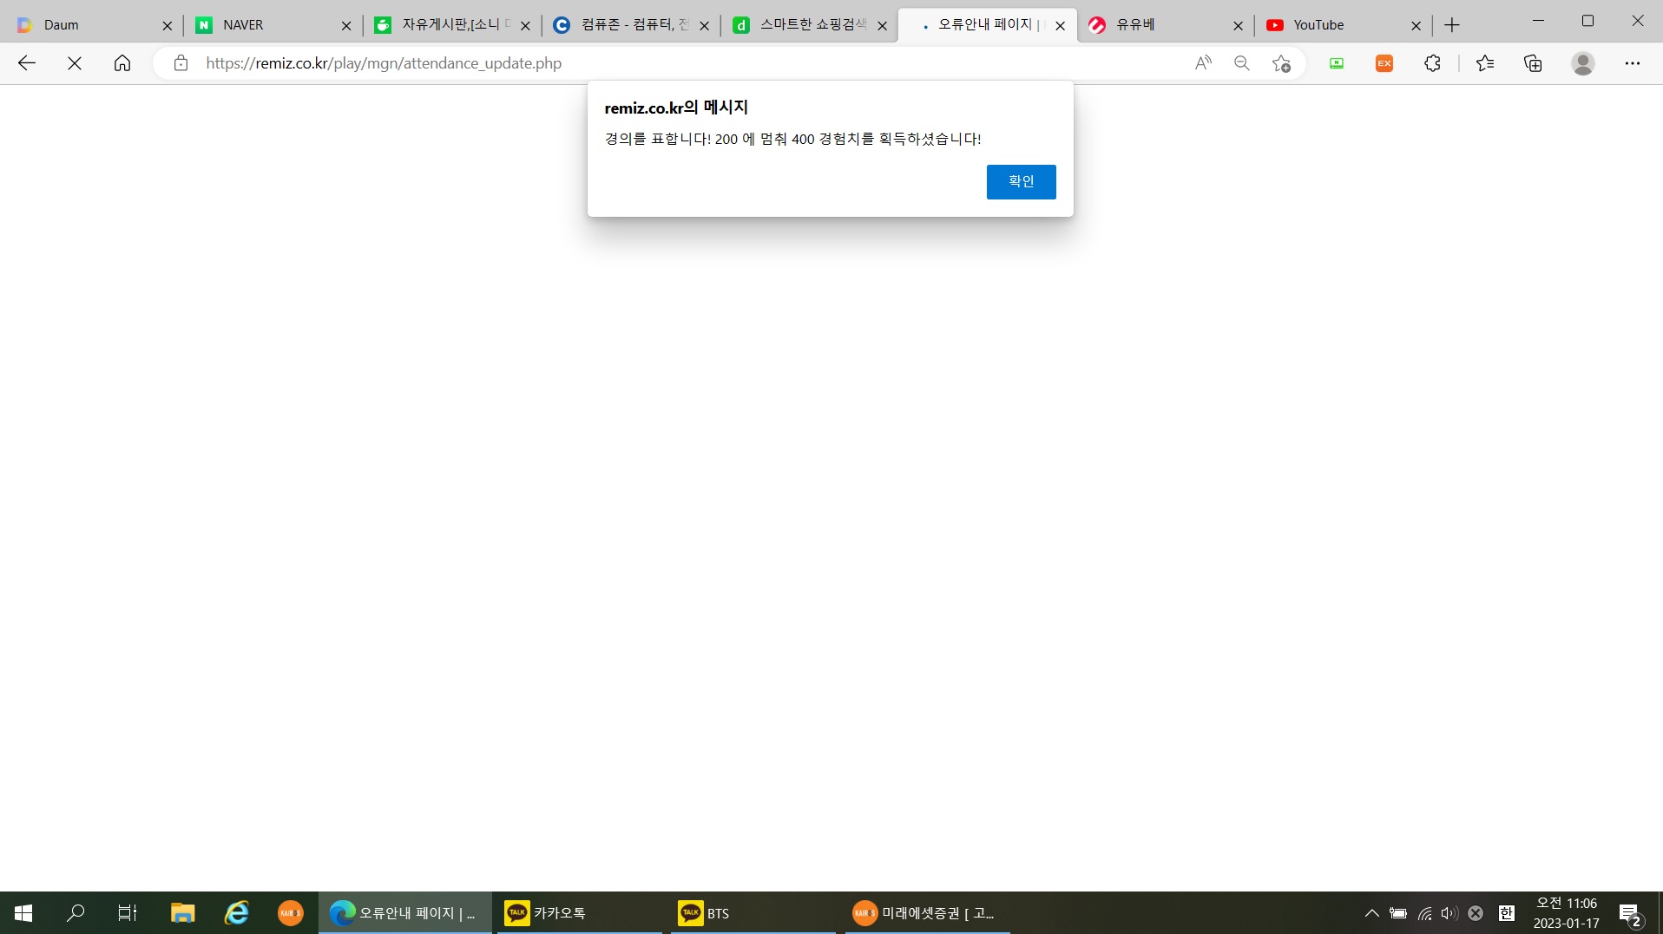Open the Extensions puzzle menu
This screenshot has height=934, width=1663.
click(x=1432, y=62)
